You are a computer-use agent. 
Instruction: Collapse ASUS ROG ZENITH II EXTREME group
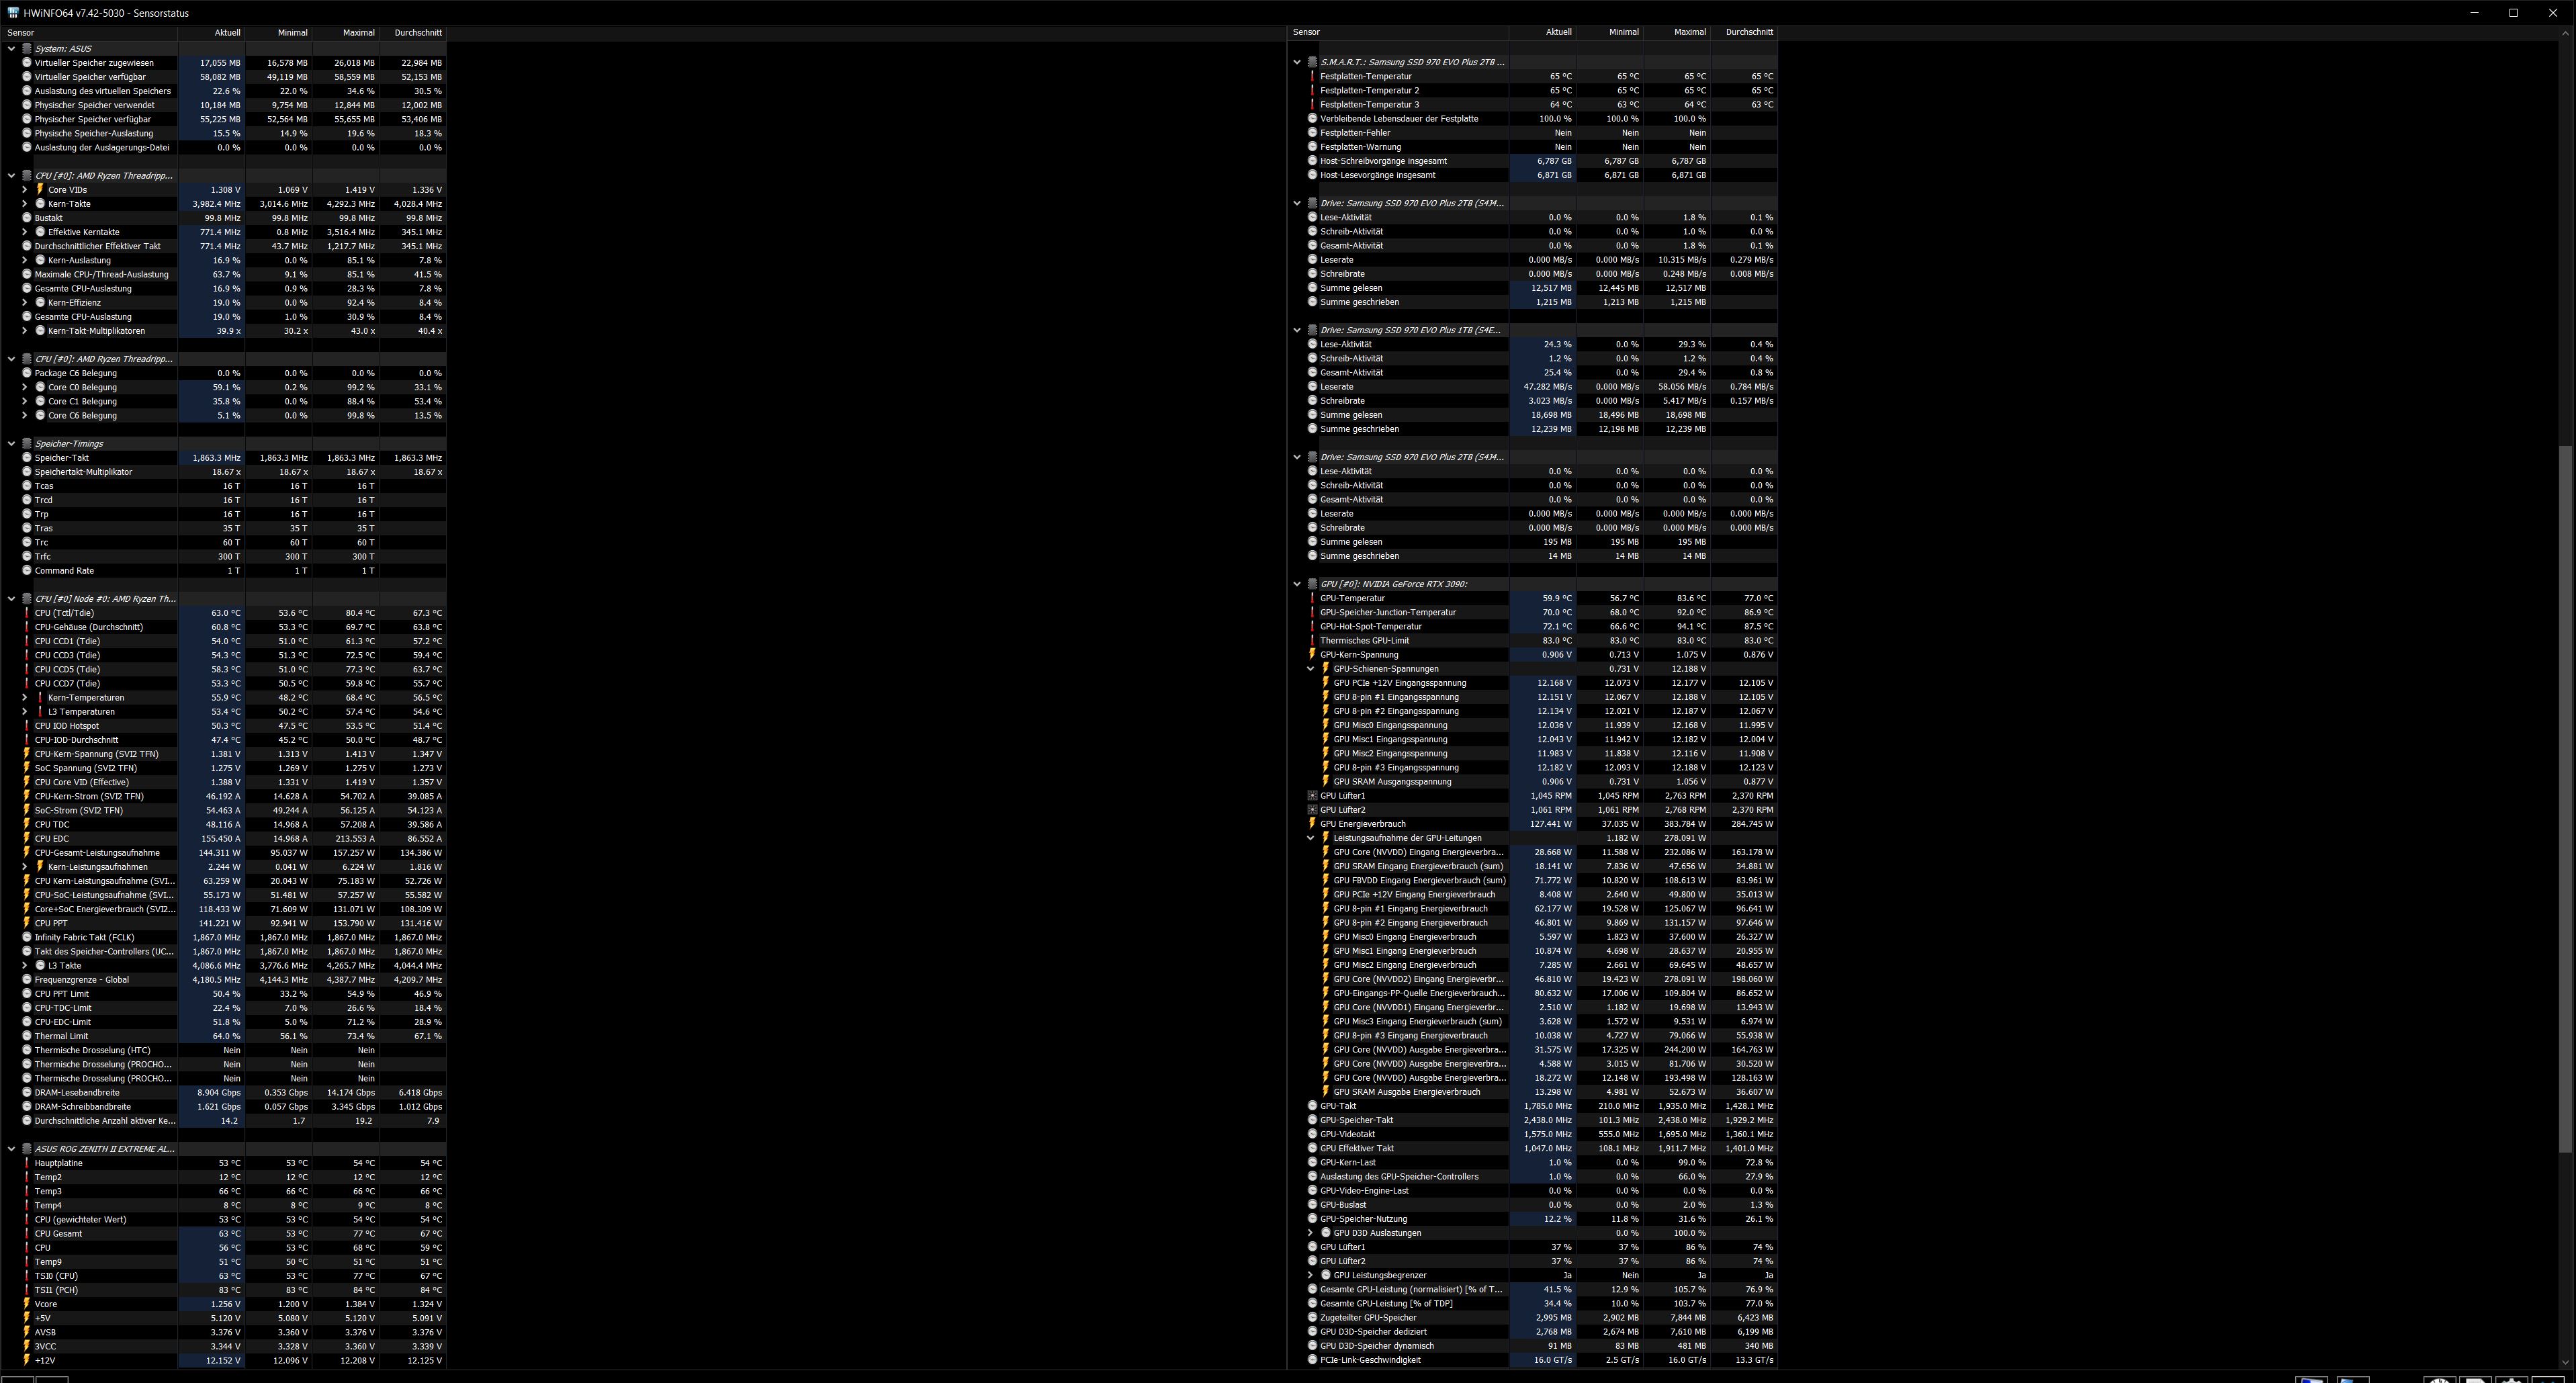(11, 1149)
